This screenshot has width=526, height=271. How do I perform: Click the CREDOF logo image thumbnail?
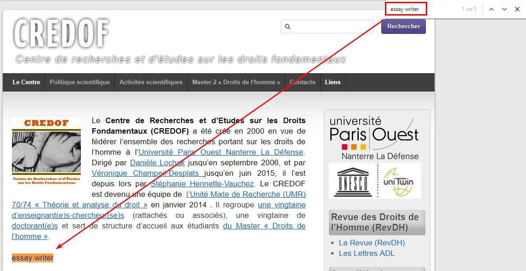coord(46,152)
